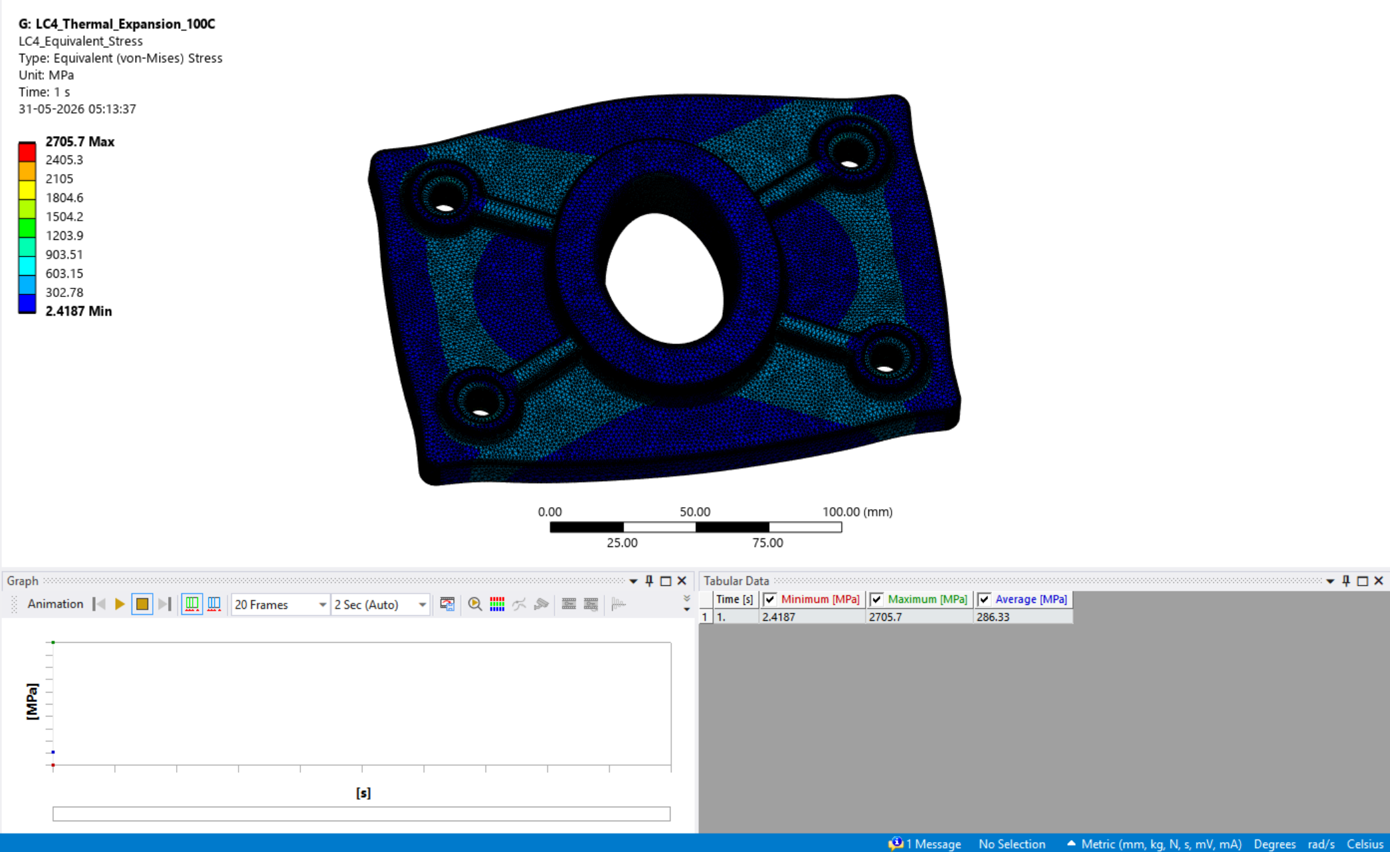Maximize the Graph panel
The image size is (1390, 852).
(666, 581)
